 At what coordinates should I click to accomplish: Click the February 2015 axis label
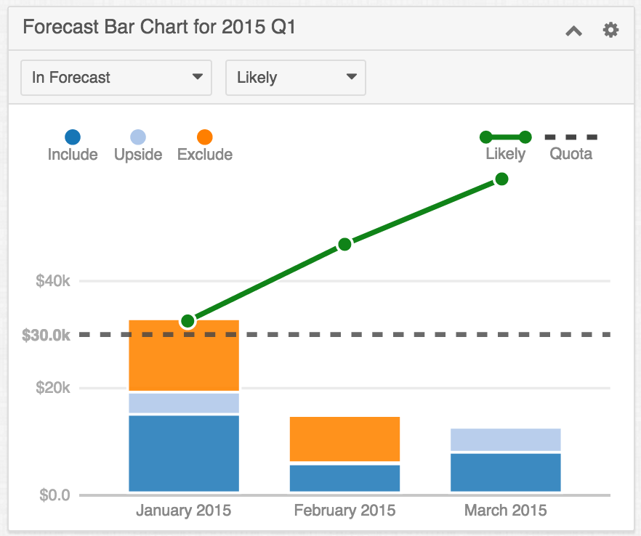(x=344, y=511)
